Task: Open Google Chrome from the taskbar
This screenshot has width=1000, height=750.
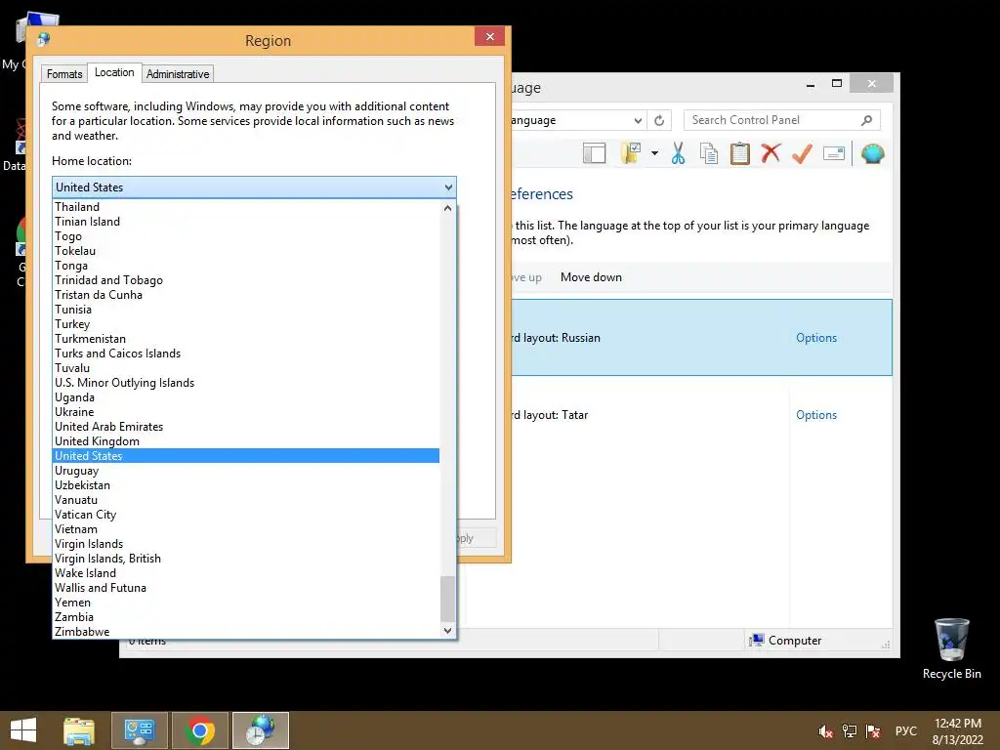Action: click(199, 730)
